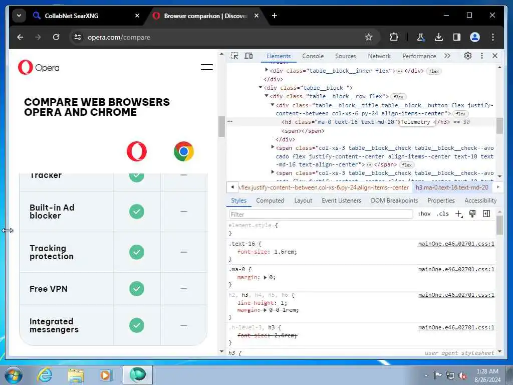The height and width of the screenshot is (385, 513).
Task: Click flex badge beside table__block__row
Action: pyautogui.click(x=398, y=97)
